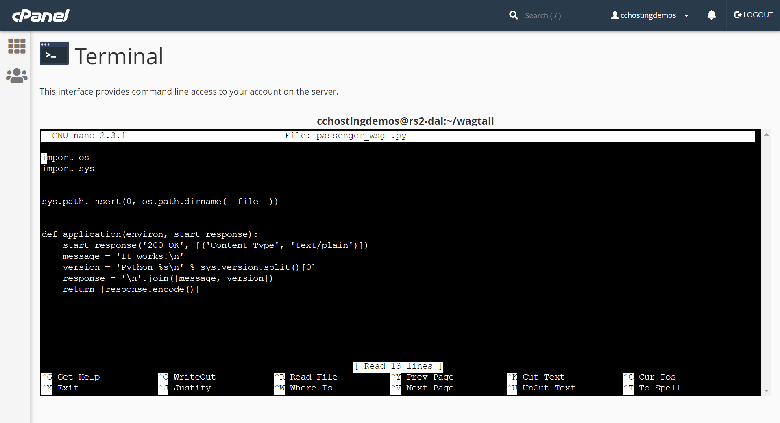Click the To Spell shortcut label
780x423 pixels.
(x=659, y=388)
